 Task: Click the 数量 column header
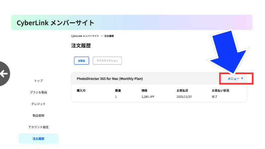tap(118, 90)
